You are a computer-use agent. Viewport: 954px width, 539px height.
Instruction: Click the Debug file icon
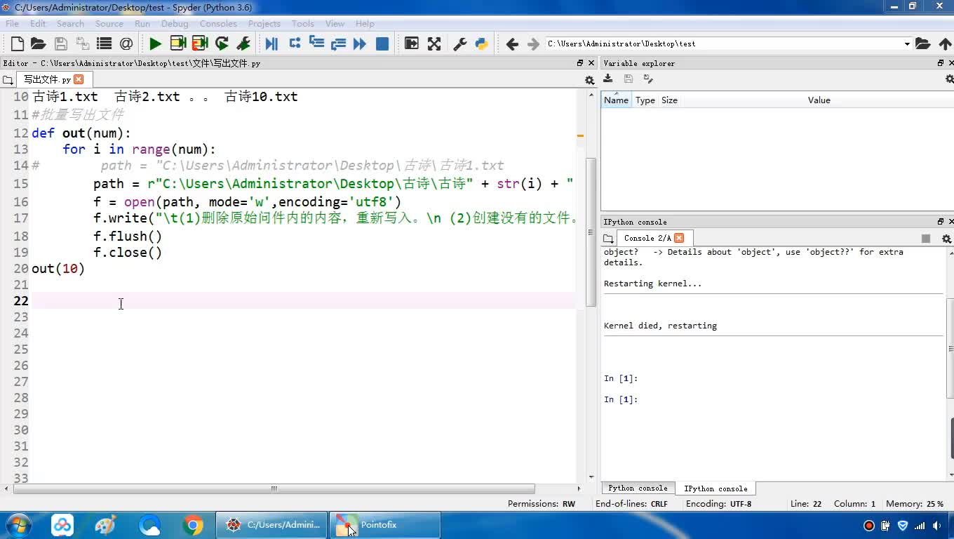tap(271, 44)
